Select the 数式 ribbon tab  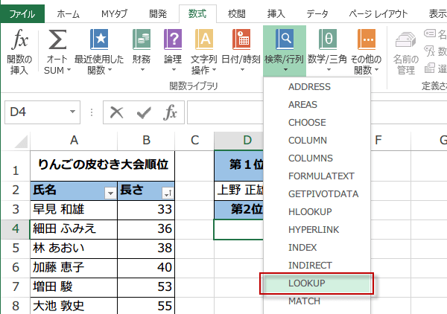coord(197,13)
